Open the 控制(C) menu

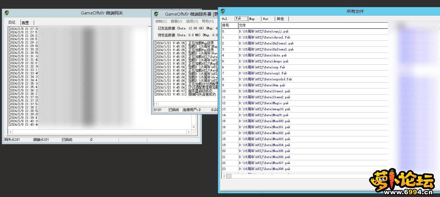point(161,21)
